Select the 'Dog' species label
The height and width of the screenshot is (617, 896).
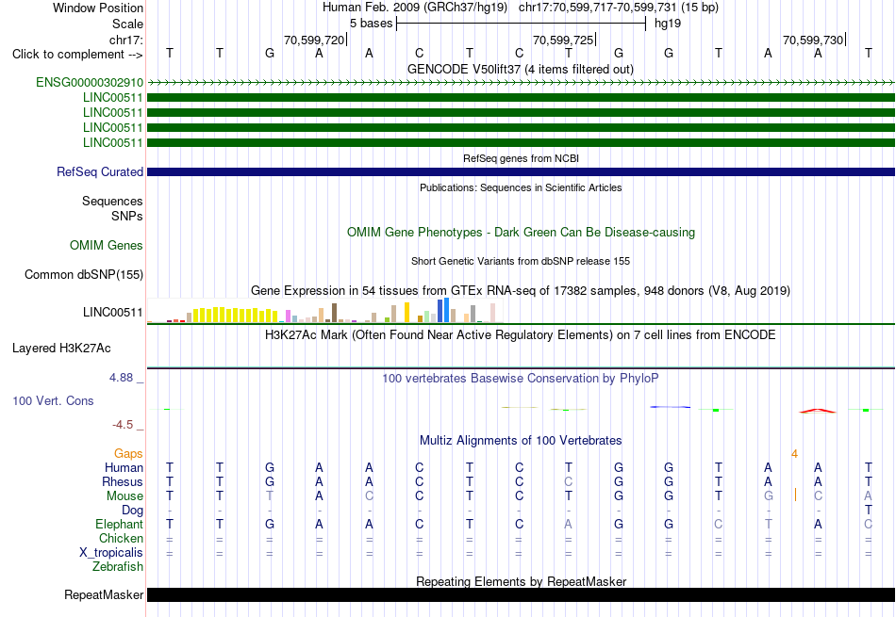[x=132, y=511]
